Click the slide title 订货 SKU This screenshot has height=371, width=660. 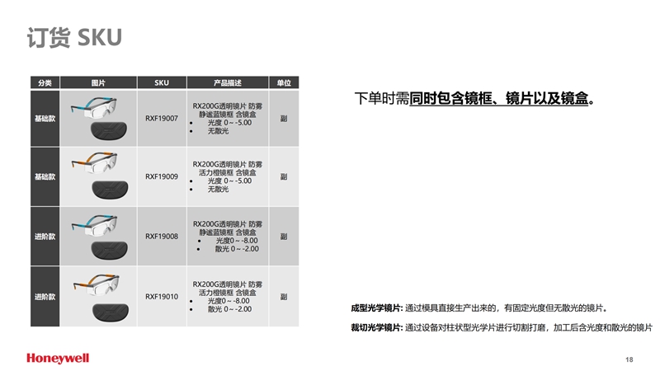74,37
